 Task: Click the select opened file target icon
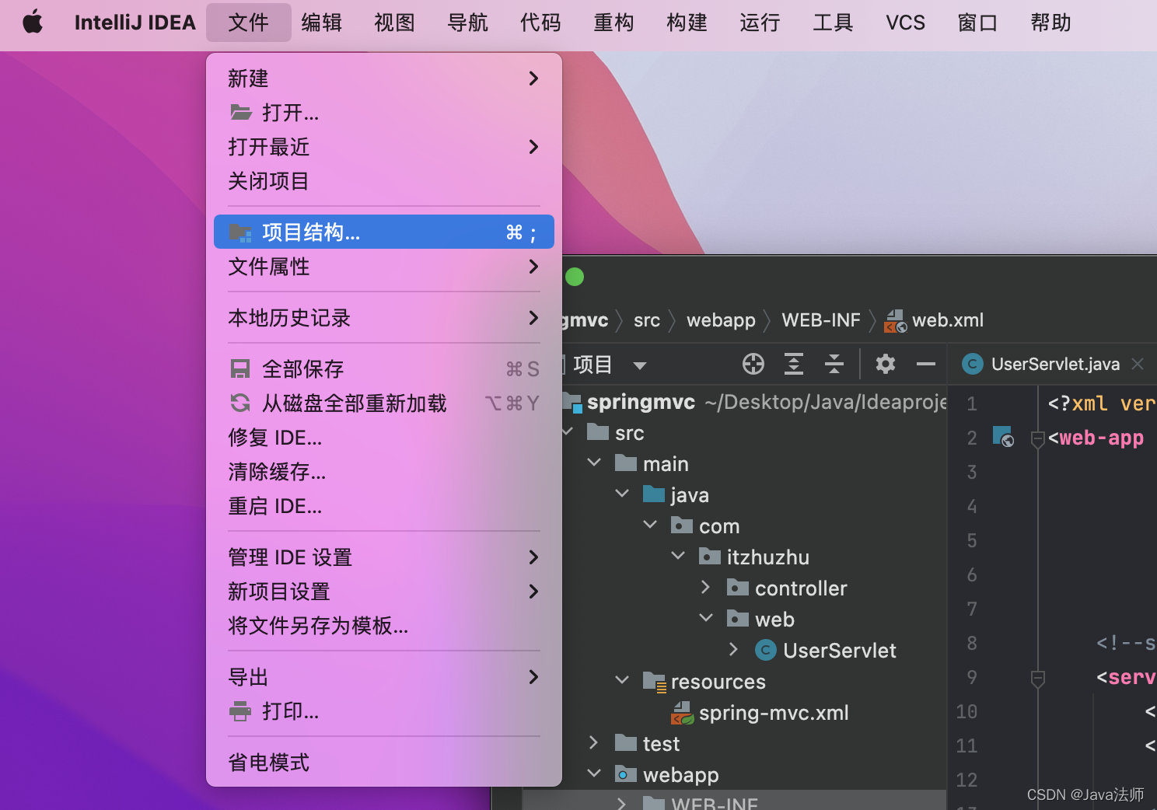[x=753, y=364]
